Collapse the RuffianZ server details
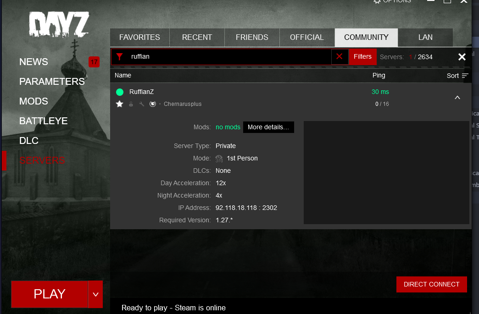Image resolution: width=479 pixels, height=314 pixels. coord(457,98)
